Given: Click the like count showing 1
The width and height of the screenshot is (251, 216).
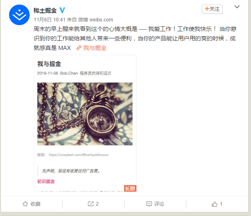Looking at the screenshot, I should pyautogui.click(x=221, y=204).
